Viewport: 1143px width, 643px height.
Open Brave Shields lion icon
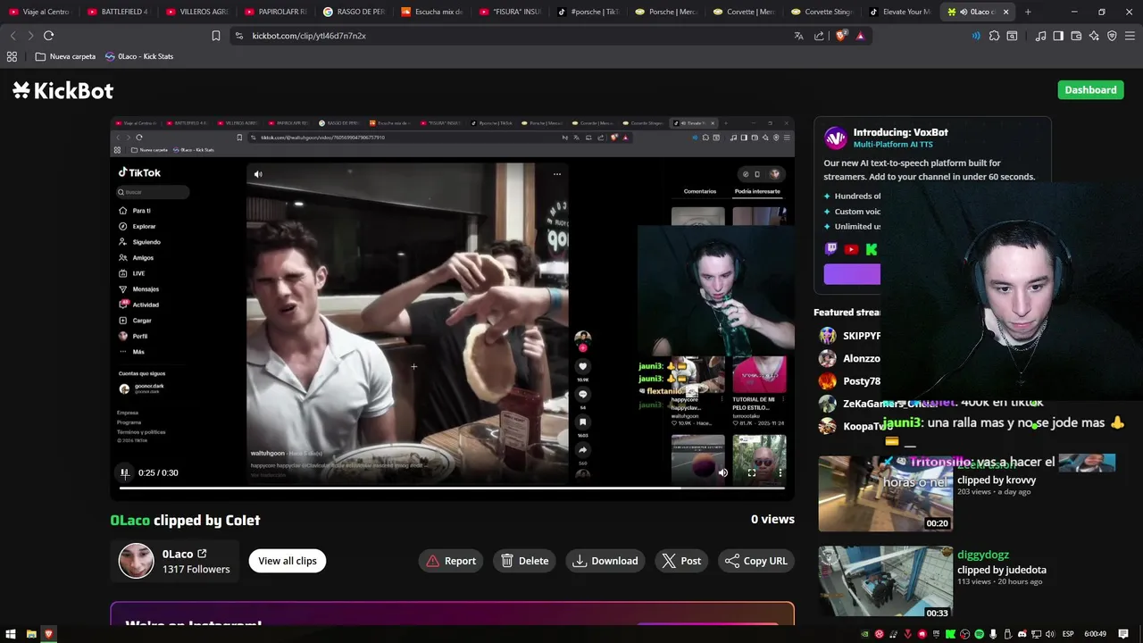pos(840,36)
